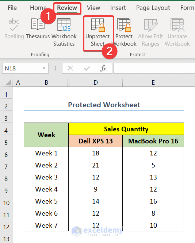
Task: Open Allow Edit Ranges
Action: [150, 32]
